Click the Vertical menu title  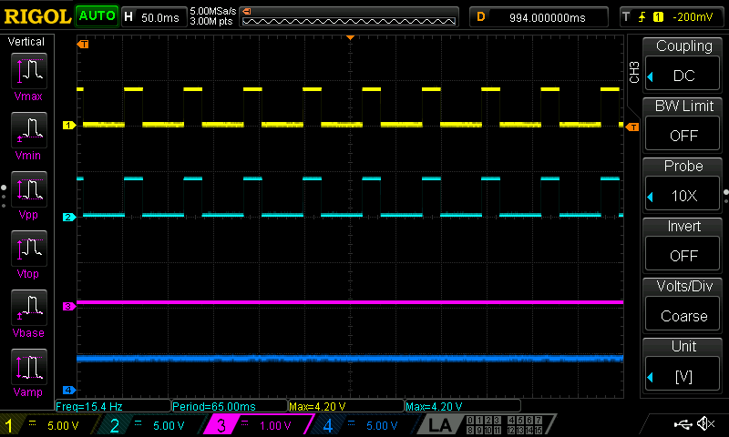click(26, 41)
